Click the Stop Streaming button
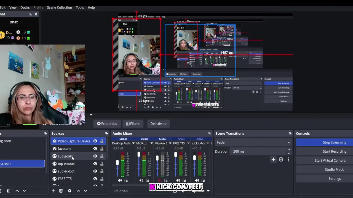Image resolution: width=353 pixels, height=198 pixels. pos(324,142)
